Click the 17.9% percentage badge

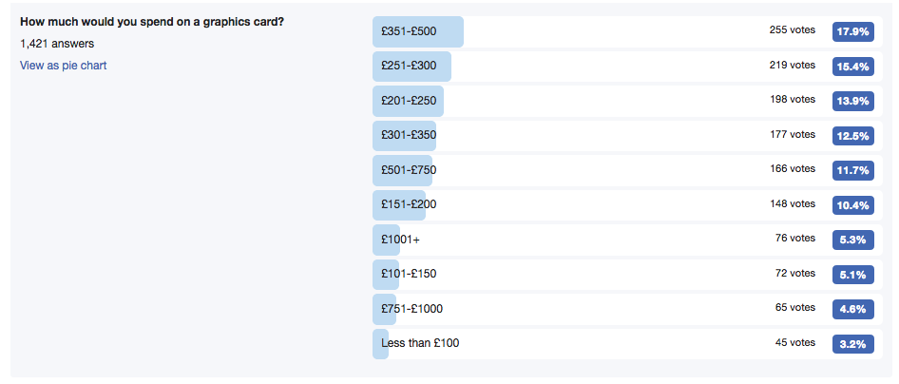(x=852, y=31)
